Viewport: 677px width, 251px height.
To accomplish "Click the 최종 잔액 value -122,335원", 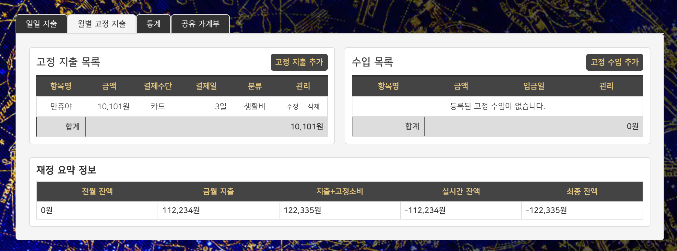I will click(546, 210).
